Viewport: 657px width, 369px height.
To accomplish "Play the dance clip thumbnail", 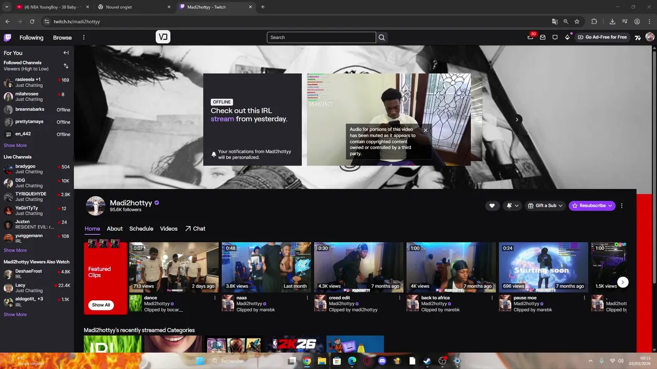I will pyautogui.click(x=174, y=267).
